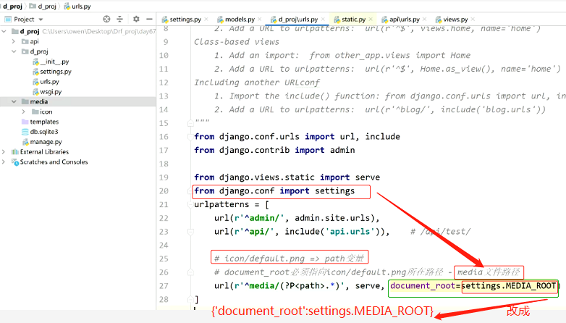Hide the Project panel with minus icon
Screen dimensions: 566x323
point(149,19)
